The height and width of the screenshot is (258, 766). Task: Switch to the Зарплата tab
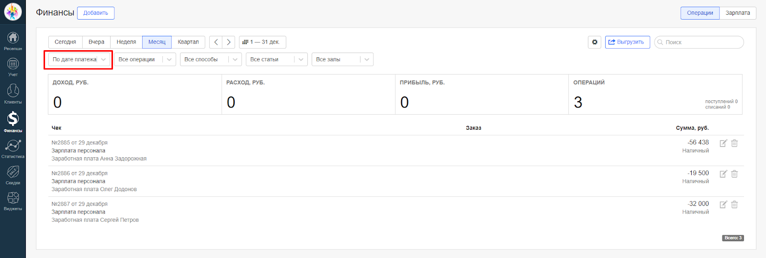(737, 13)
